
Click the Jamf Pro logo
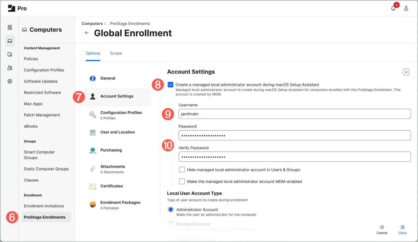pyautogui.click(x=11, y=8)
